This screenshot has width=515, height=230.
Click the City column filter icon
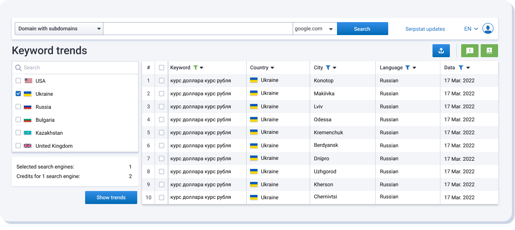(328, 68)
